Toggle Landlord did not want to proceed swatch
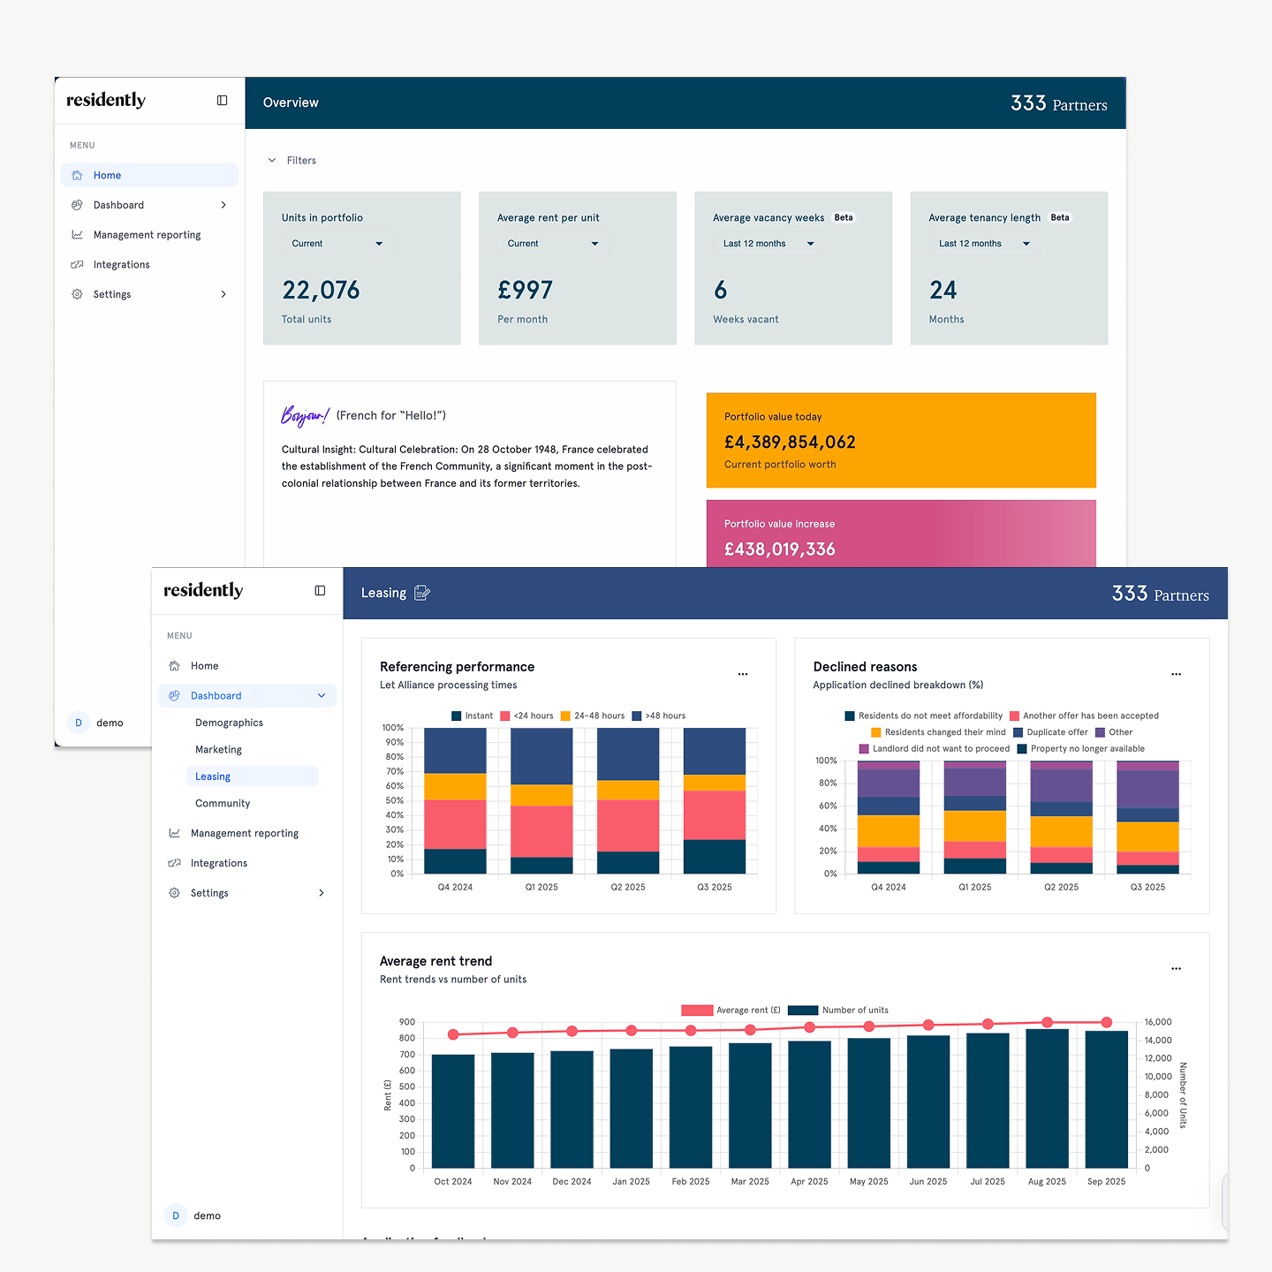 point(864,749)
